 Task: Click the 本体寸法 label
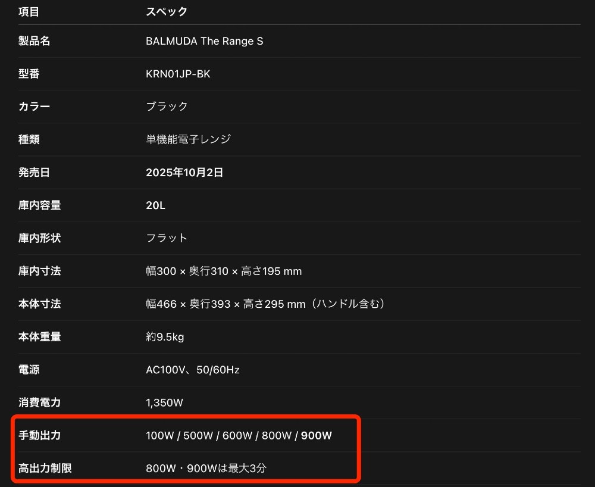click(39, 304)
